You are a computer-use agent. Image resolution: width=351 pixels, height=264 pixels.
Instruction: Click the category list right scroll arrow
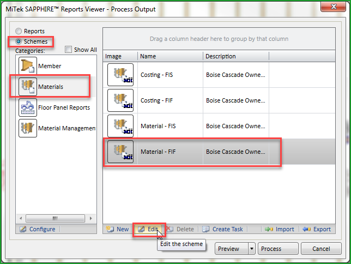91,218
